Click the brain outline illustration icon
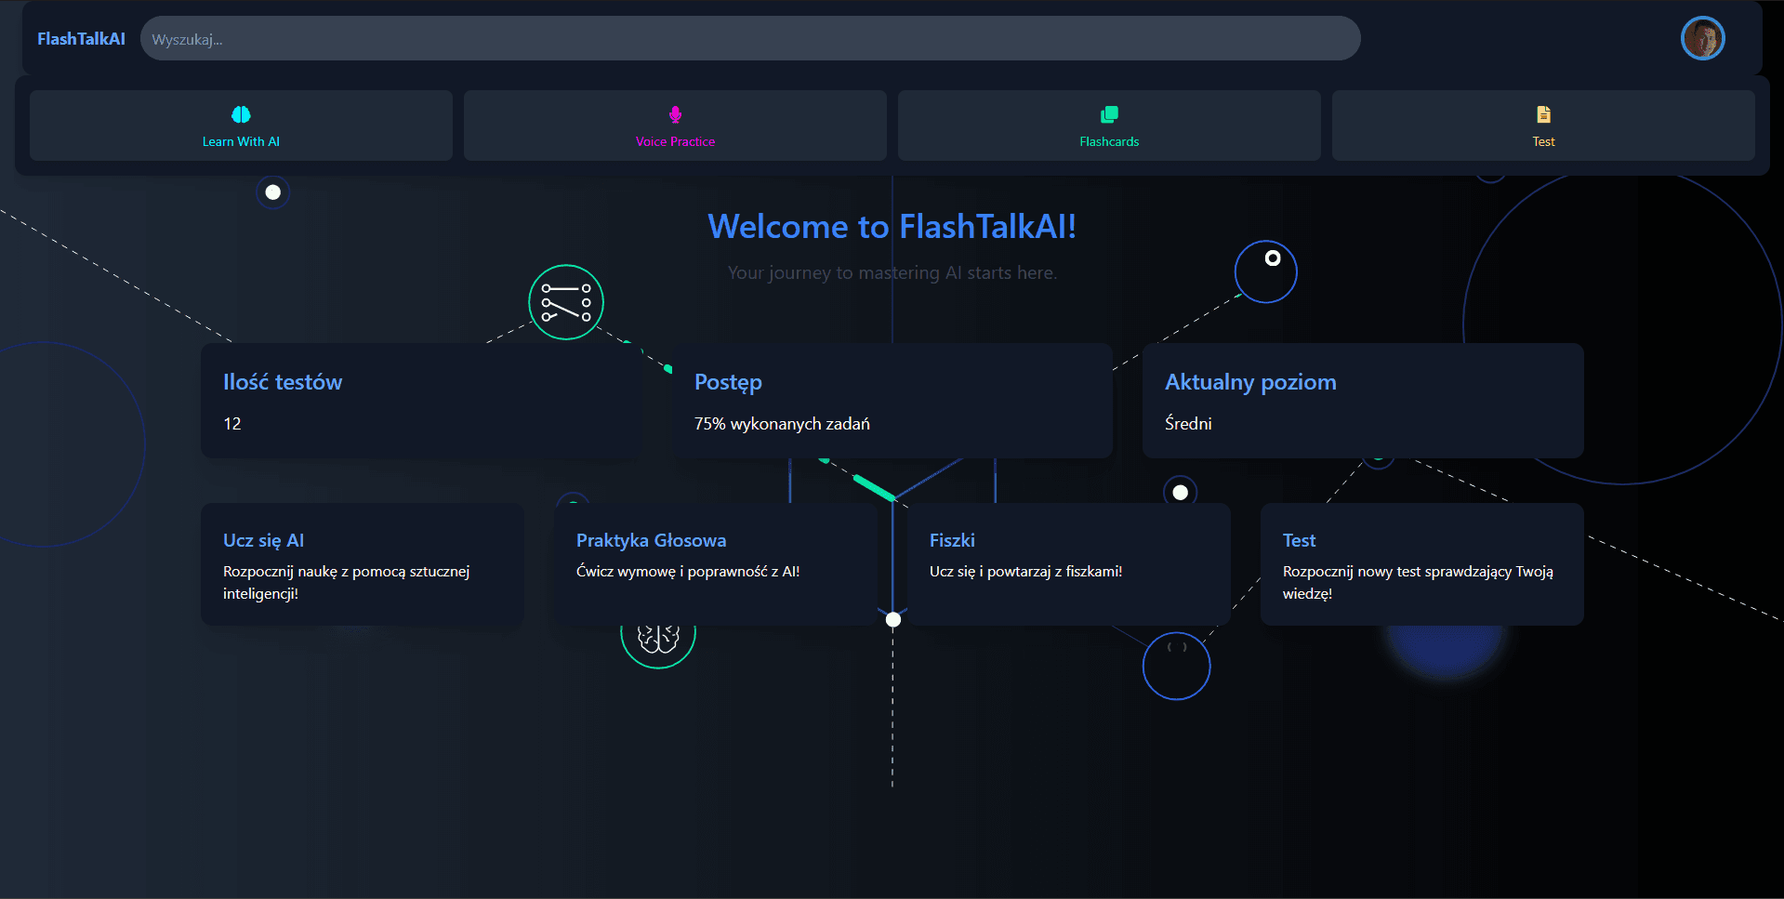This screenshot has width=1784, height=899. pyautogui.click(x=657, y=636)
